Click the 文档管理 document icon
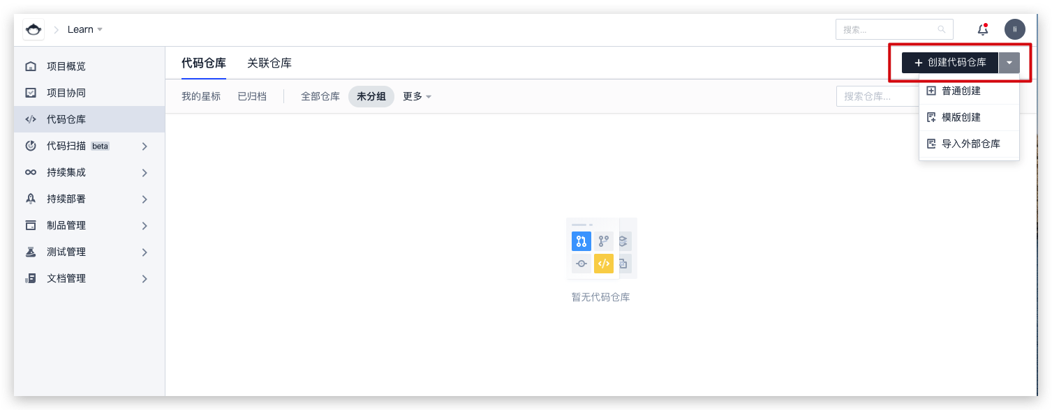The width and height of the screenshot is (1052, 410). [31, 278]
